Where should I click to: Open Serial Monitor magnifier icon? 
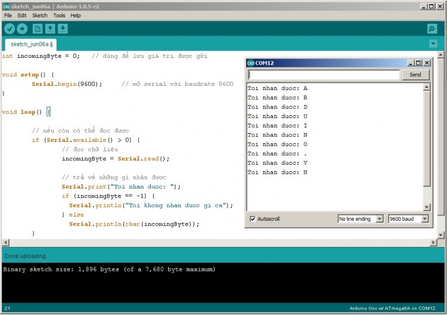tap(432, 29)
